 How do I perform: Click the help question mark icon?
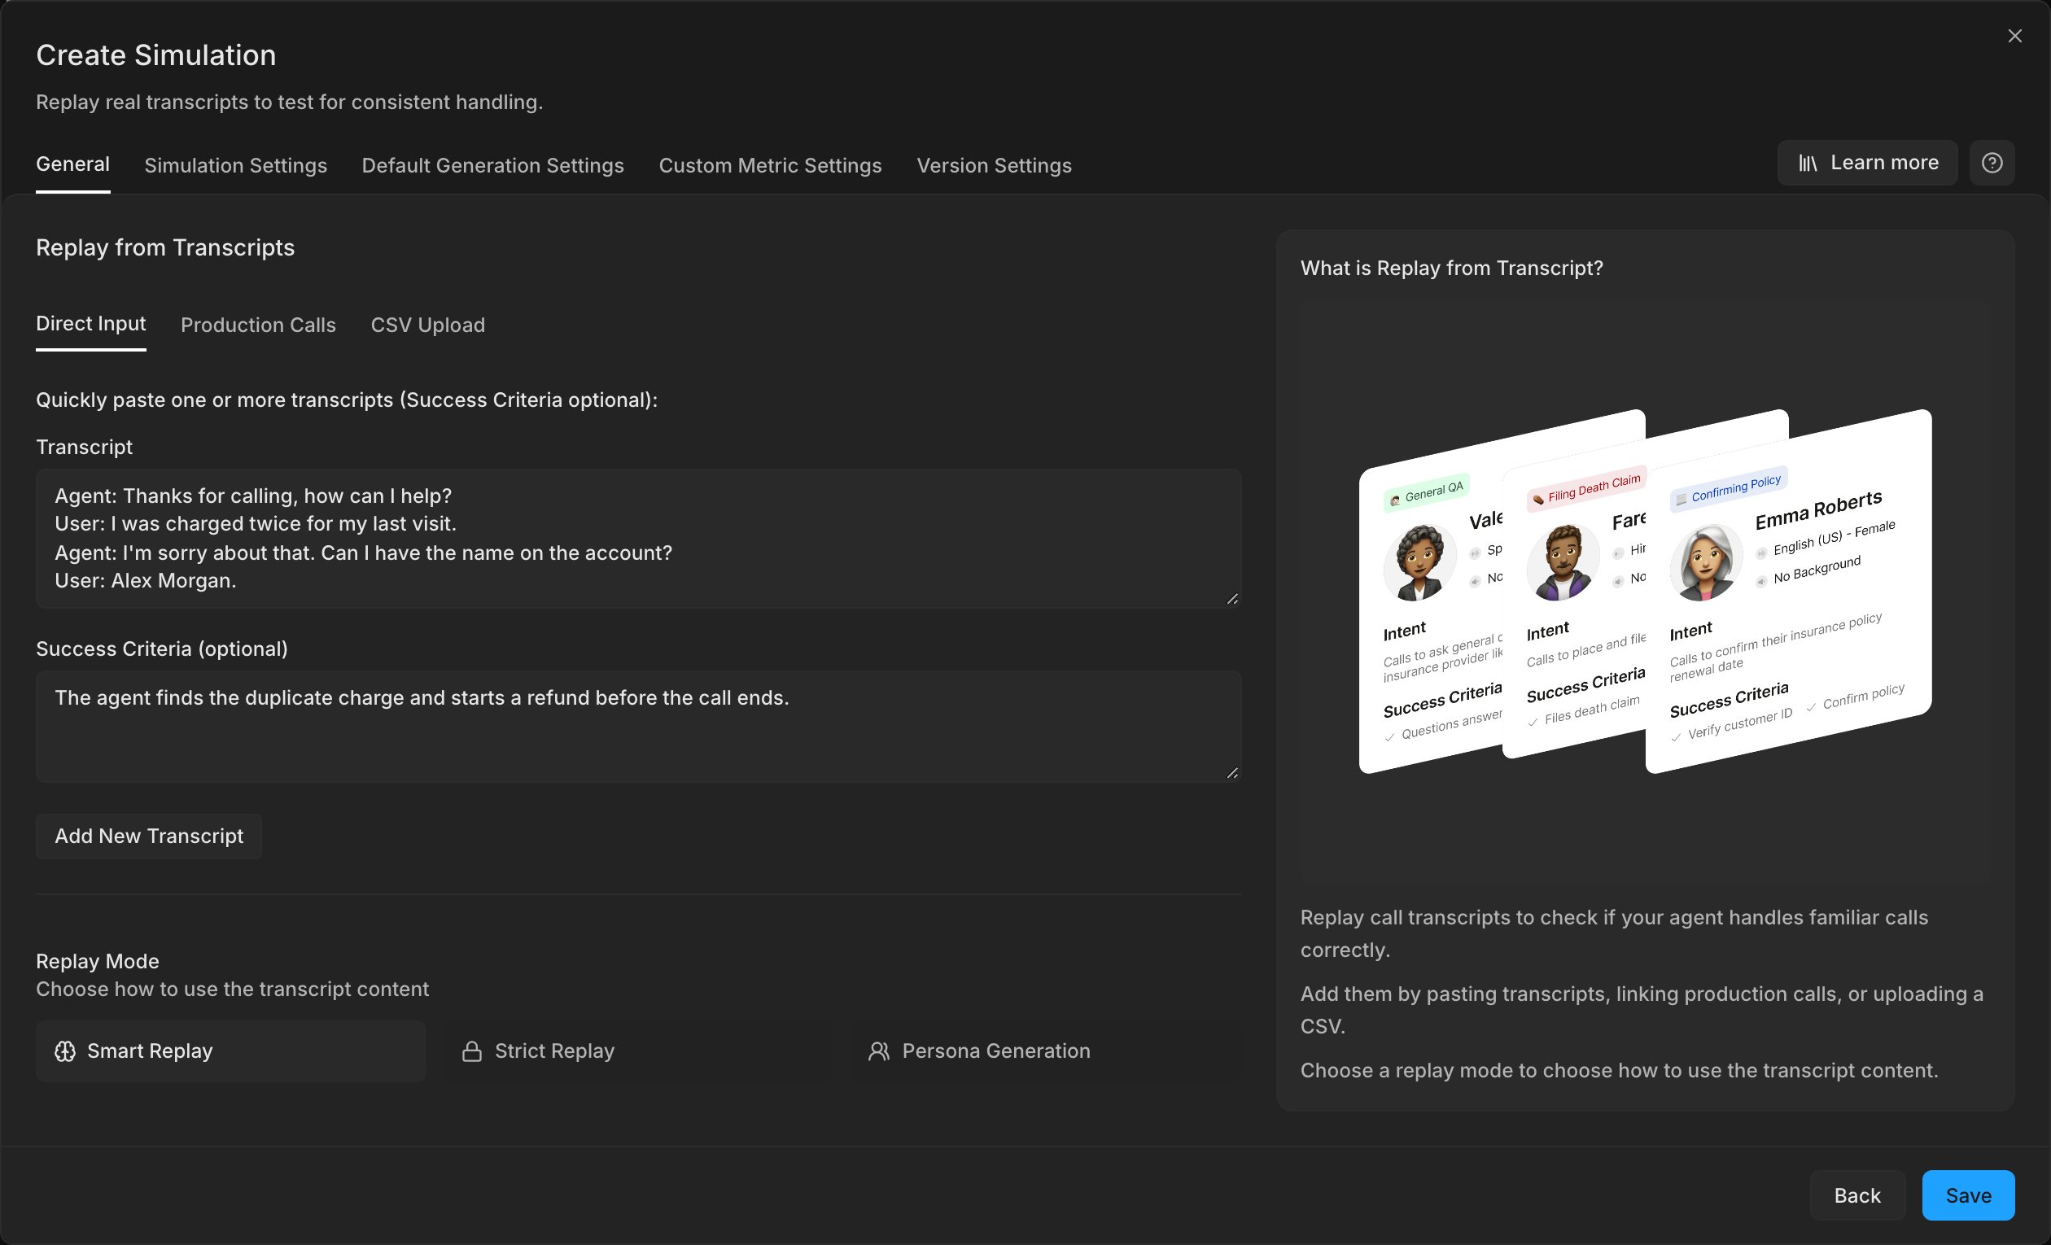(x=1991, y=163)
